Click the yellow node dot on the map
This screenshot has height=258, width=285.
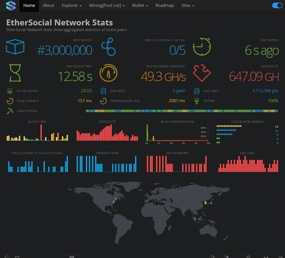(205, 203)
